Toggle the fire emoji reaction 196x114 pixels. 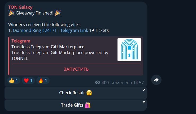coord(43,80)
